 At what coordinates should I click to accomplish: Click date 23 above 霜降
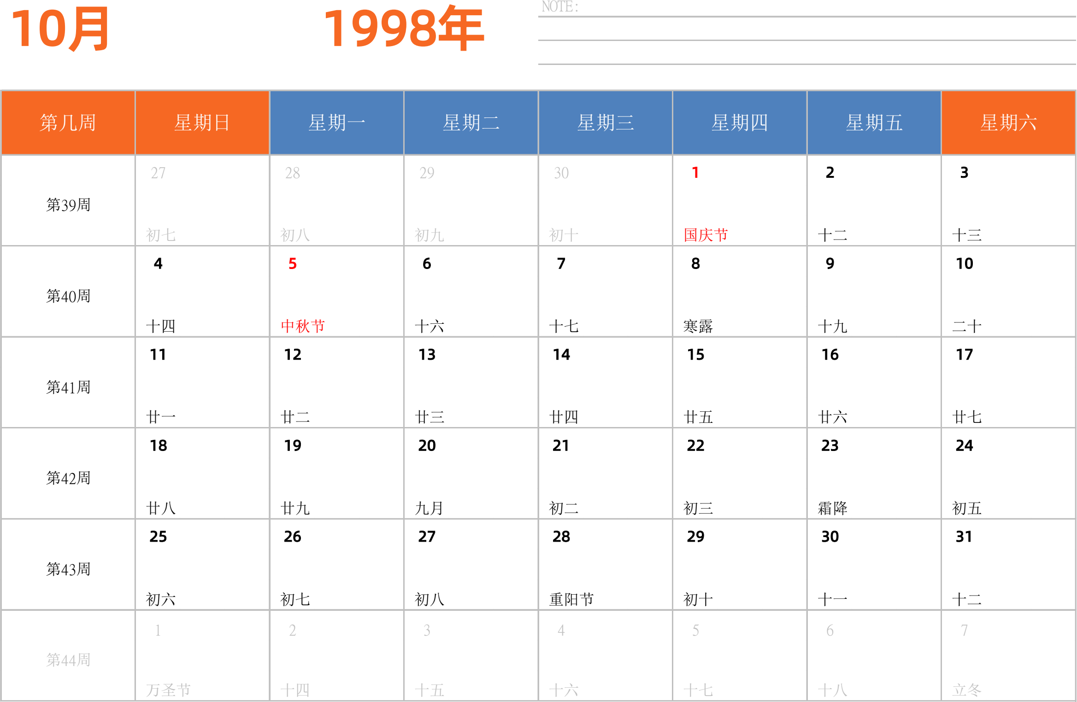coord(830,445)
